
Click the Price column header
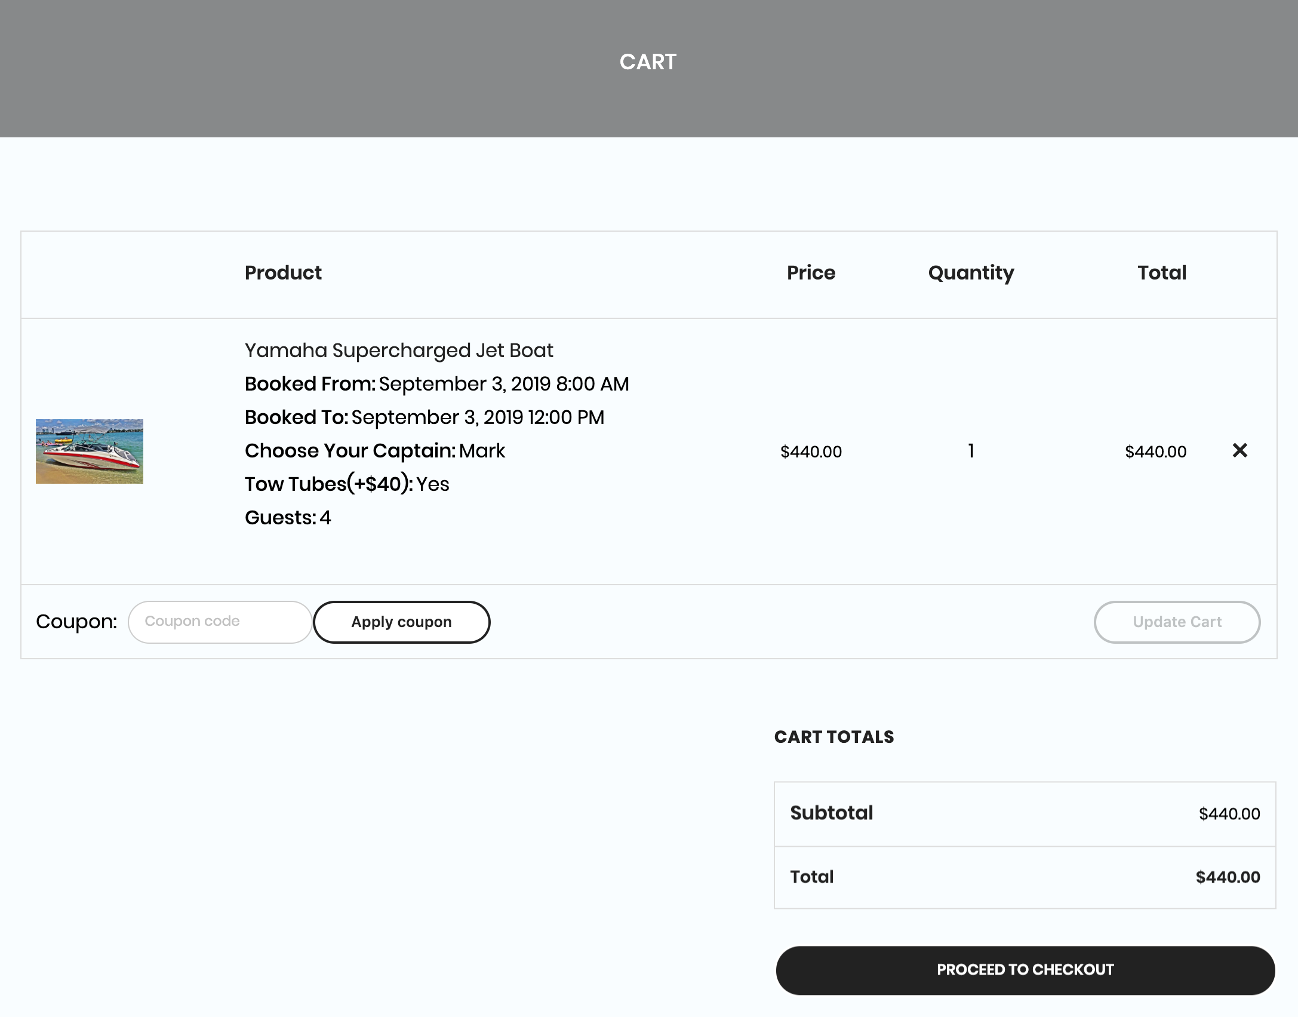coord(811,273)
